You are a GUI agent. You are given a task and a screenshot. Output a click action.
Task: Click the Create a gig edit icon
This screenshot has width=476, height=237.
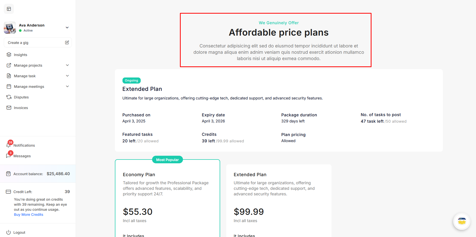(x=67, y=43)
